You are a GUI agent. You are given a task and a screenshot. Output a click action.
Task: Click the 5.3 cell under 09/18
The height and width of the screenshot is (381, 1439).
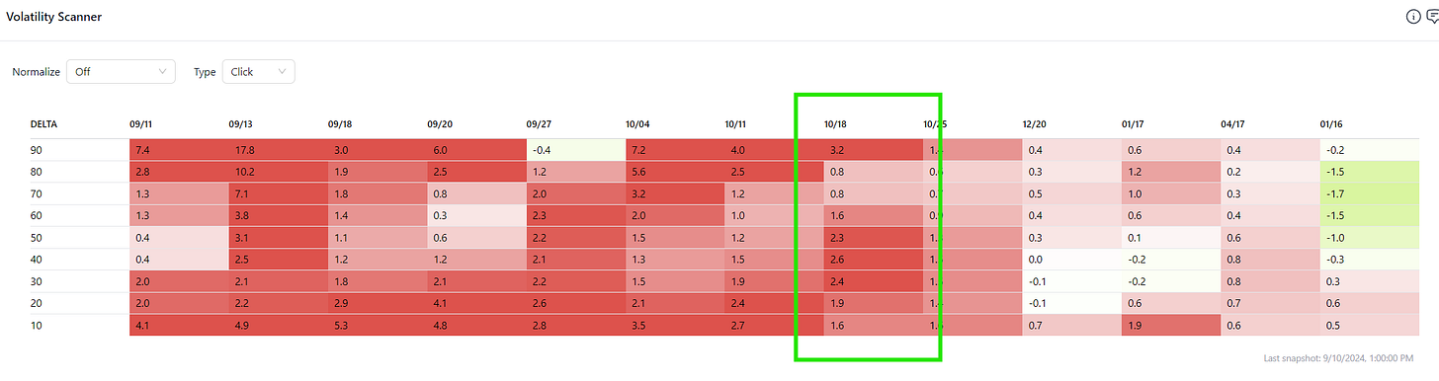[378, 325]
